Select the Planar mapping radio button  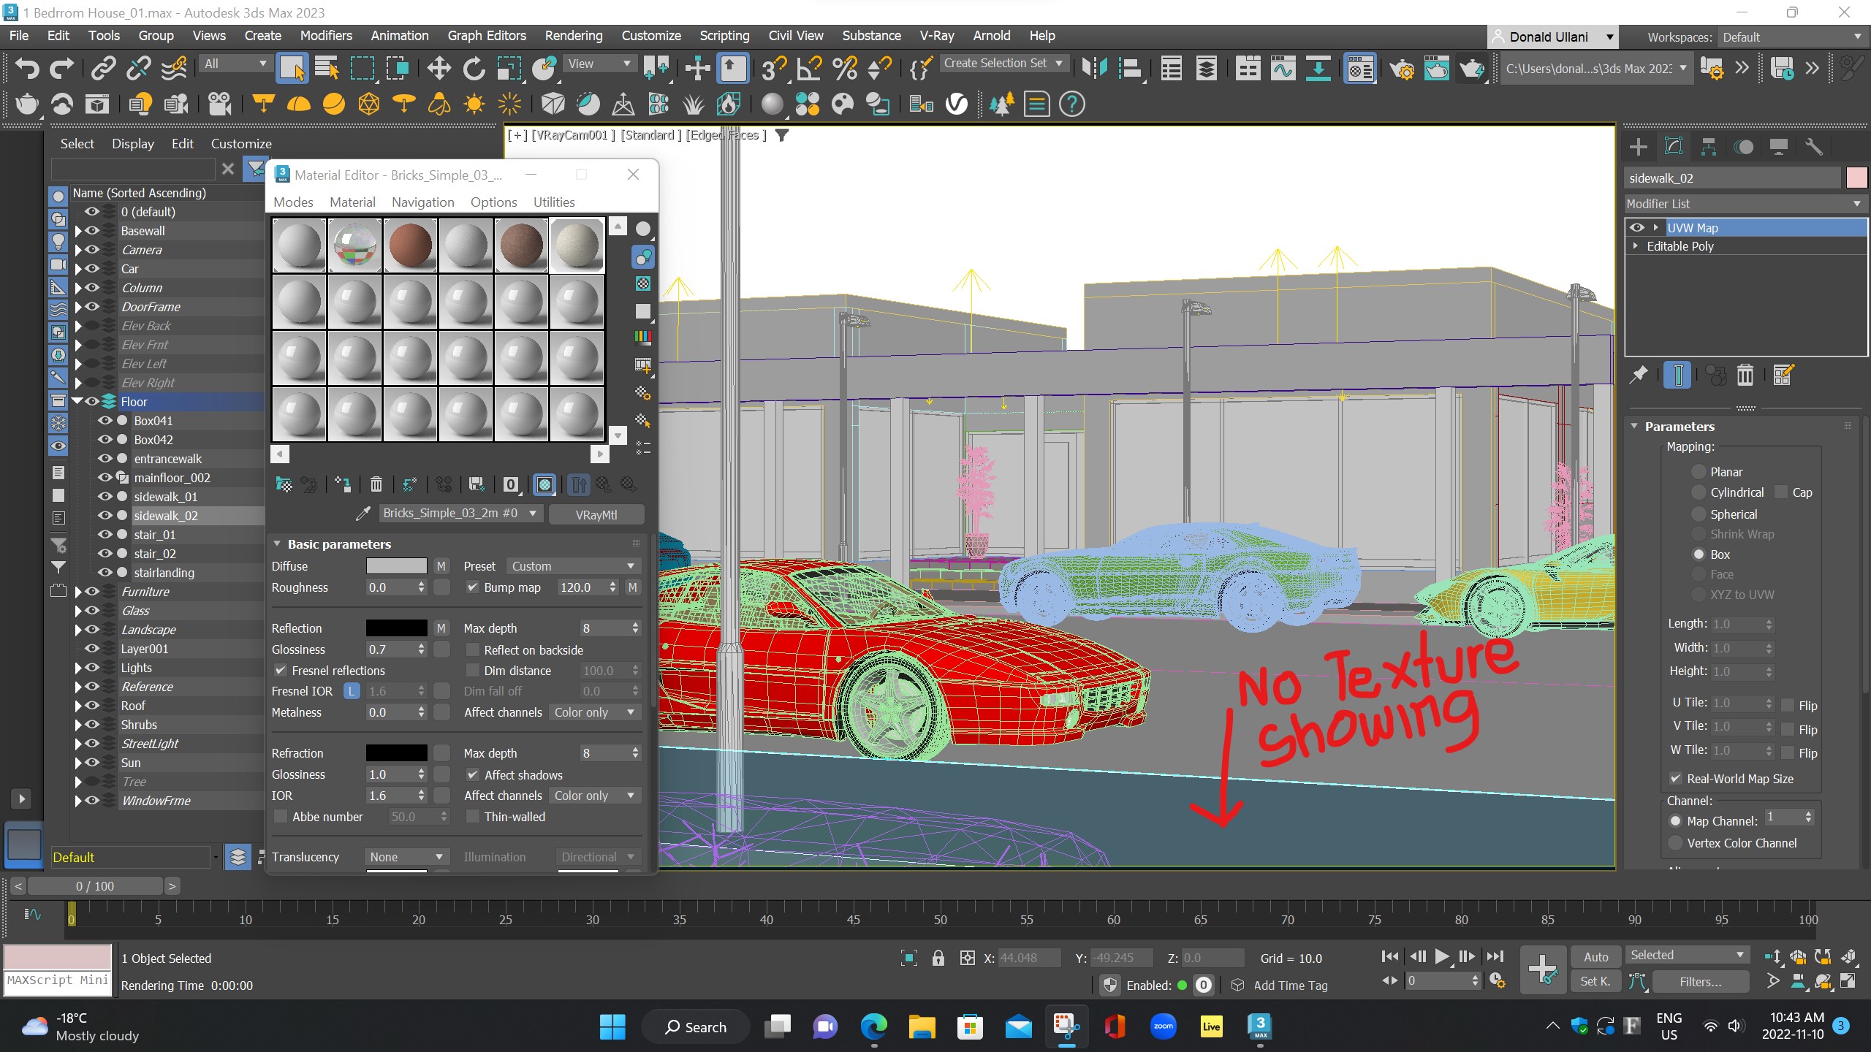1701,471
